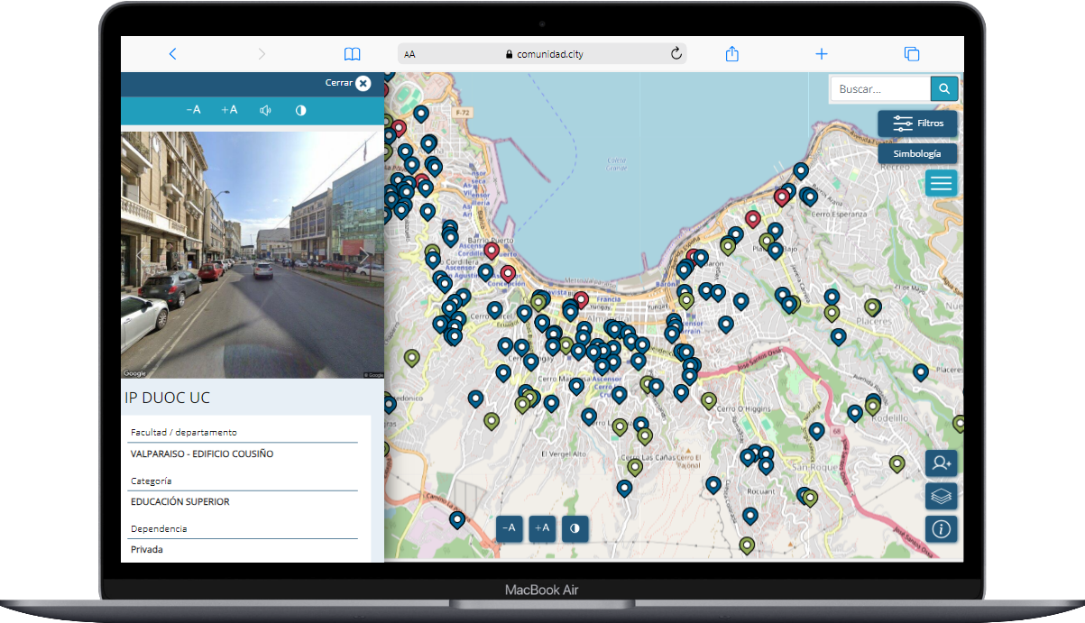Image resolution: width=1085 pixels, height=623 pixels.
Task: Increase panel font size with +A
Action: pyautogui.click(x=229, y=110)
